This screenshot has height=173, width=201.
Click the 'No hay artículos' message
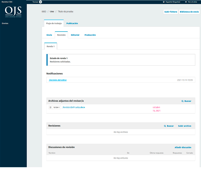pos(121,158)
